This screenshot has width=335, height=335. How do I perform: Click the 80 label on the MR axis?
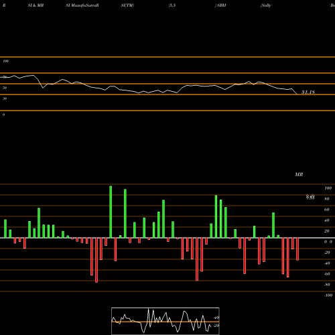(x=327, y=199)
